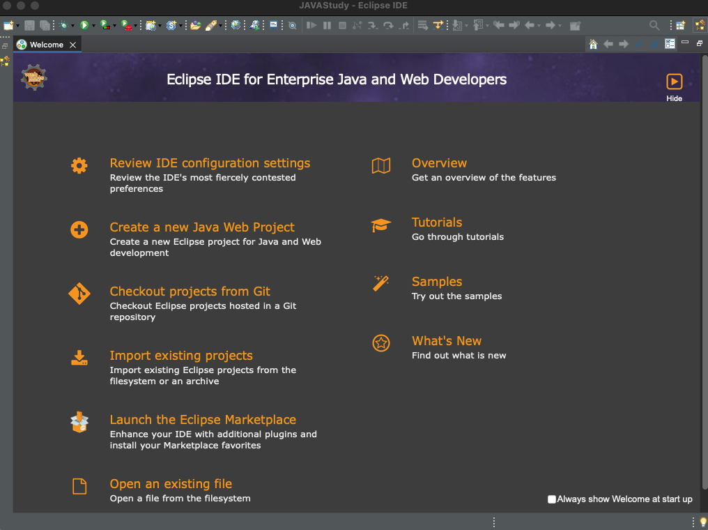Viewport: 708px width, 530px height.
Task: Click the Customize Page icon
Action: tap(670, 44)
